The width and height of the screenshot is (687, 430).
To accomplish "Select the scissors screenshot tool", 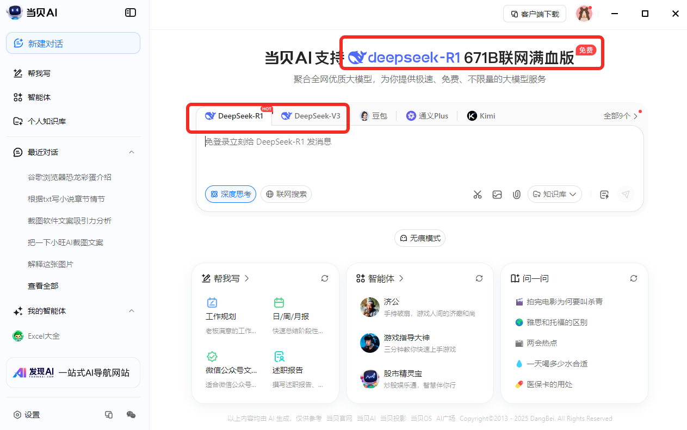I will 478,194.
